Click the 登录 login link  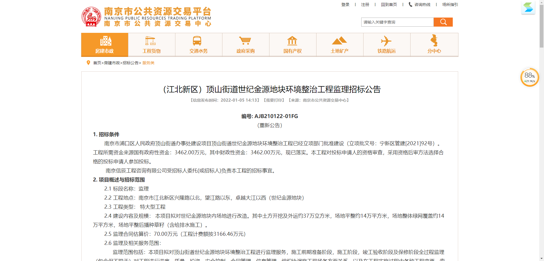345,5
